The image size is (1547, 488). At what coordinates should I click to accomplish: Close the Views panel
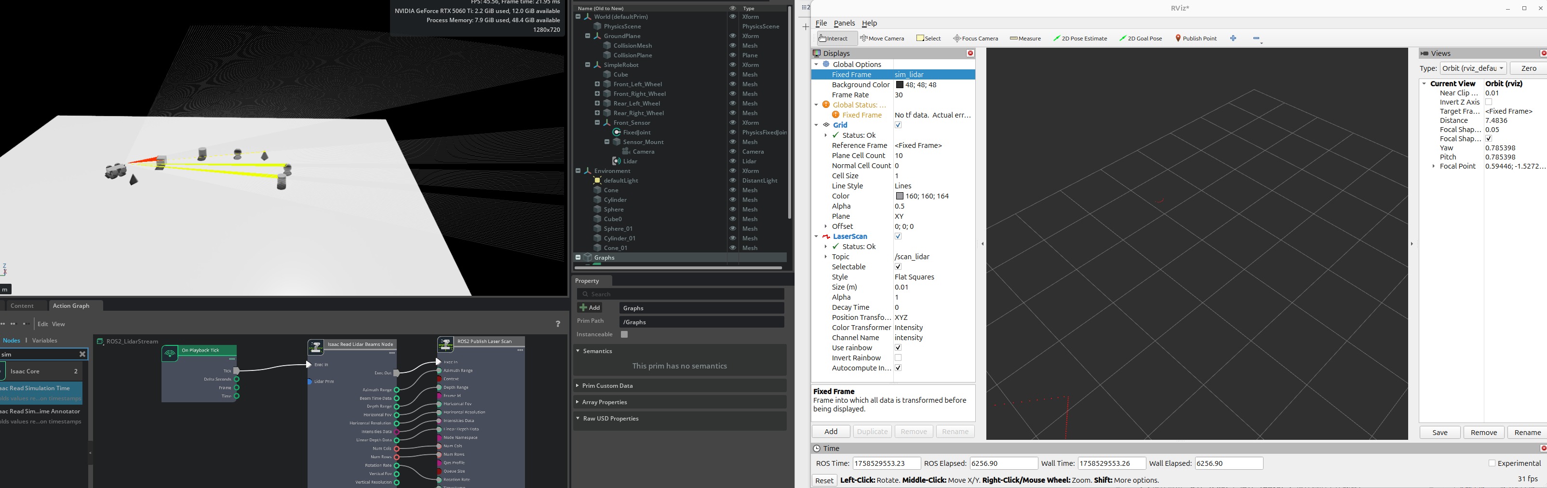1544,53
